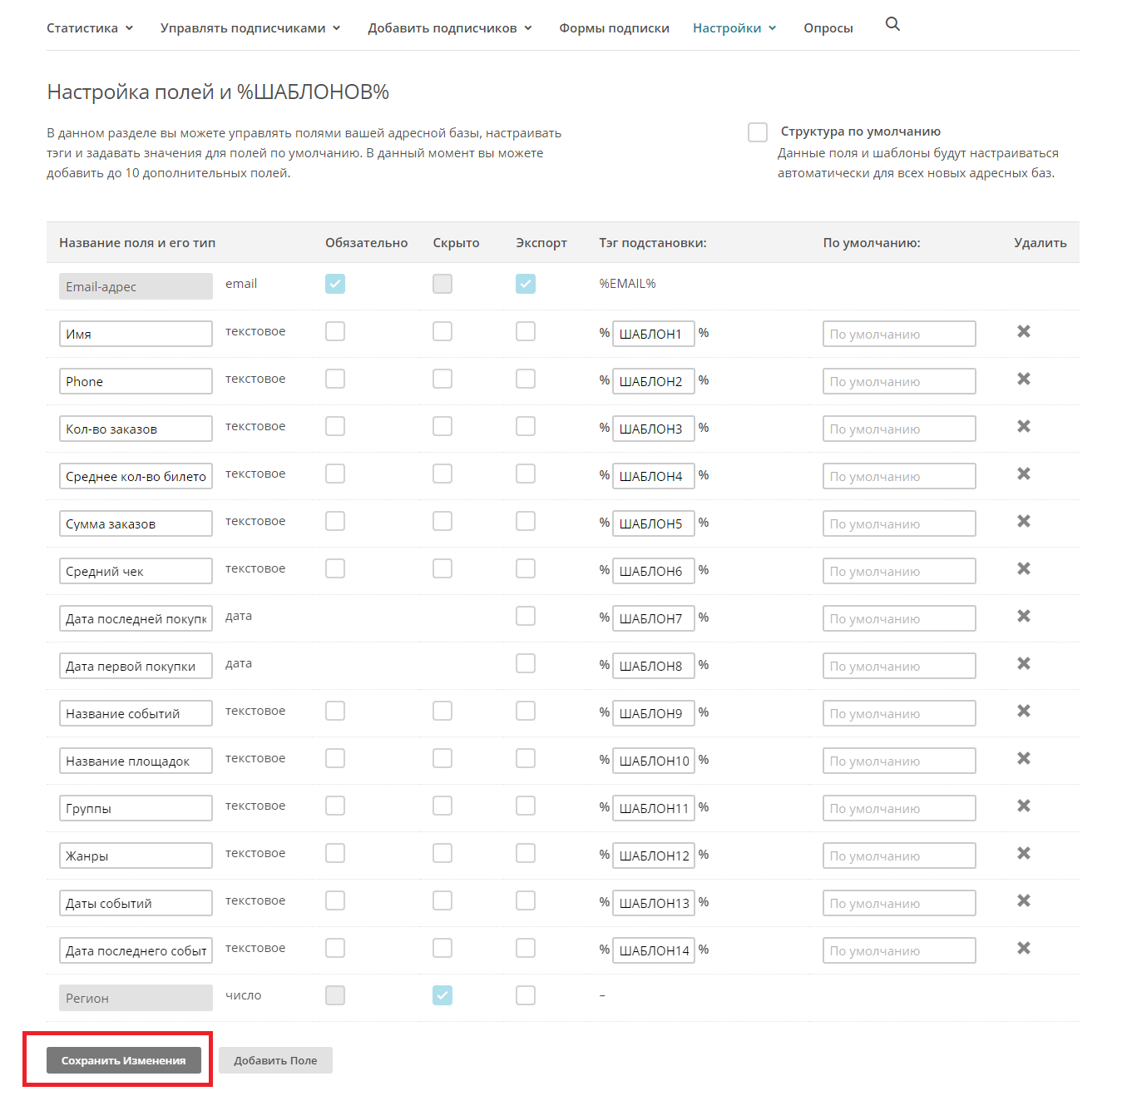Screen dimensions: 1127x1111
Task: Delete the Дата последнего событ field
Action: [x=1024, y=948]
